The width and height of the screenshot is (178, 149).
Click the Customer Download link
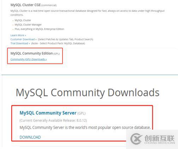pyautogui.click(x=23, y=39)
